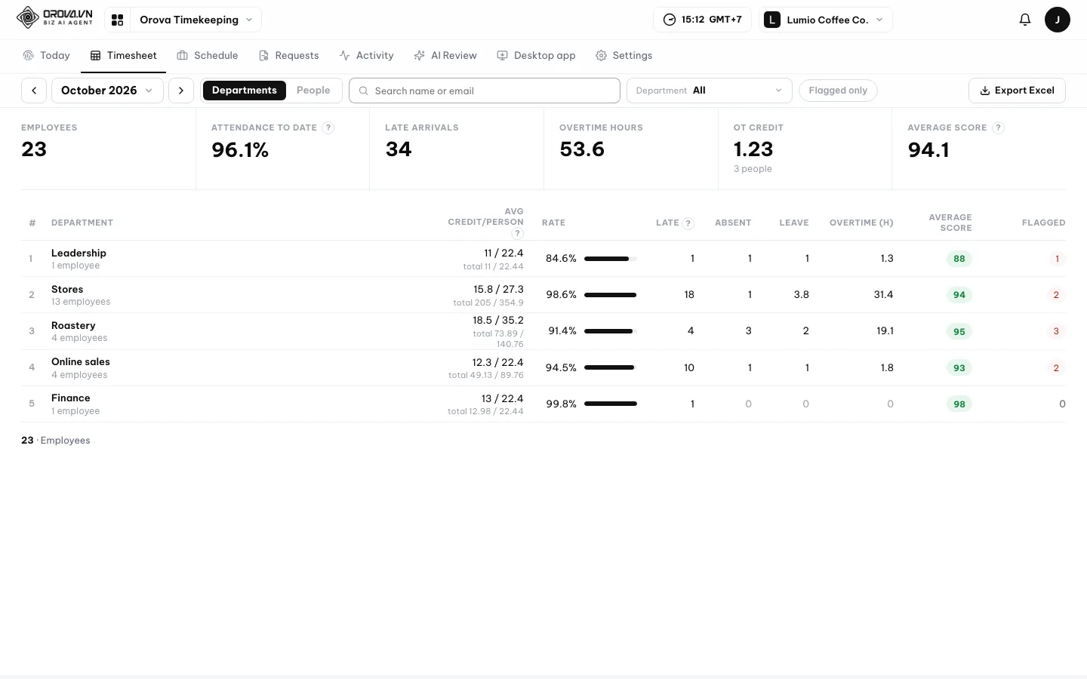This screenshot has width=1087, height=679.
Task: Focus the Search name or email field
Action: [x=485, y=91]
